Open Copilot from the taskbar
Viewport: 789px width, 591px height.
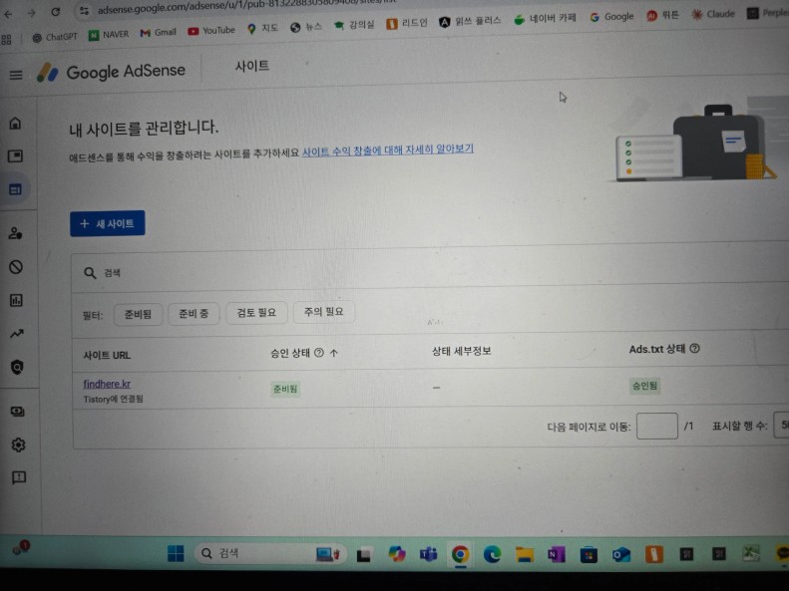pos(397,554)
